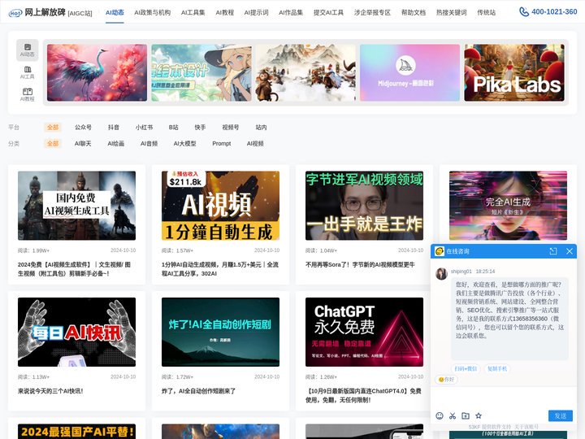Select the AI动态 sidebar icon
The width and height of the screenshot is (585, 439).
(28, 50)
